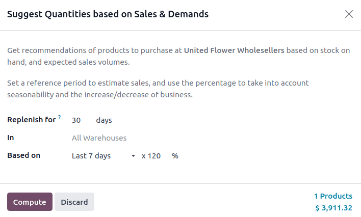Click the dialog title text
The width and height of the screenshot is (361, 217).
108,14
